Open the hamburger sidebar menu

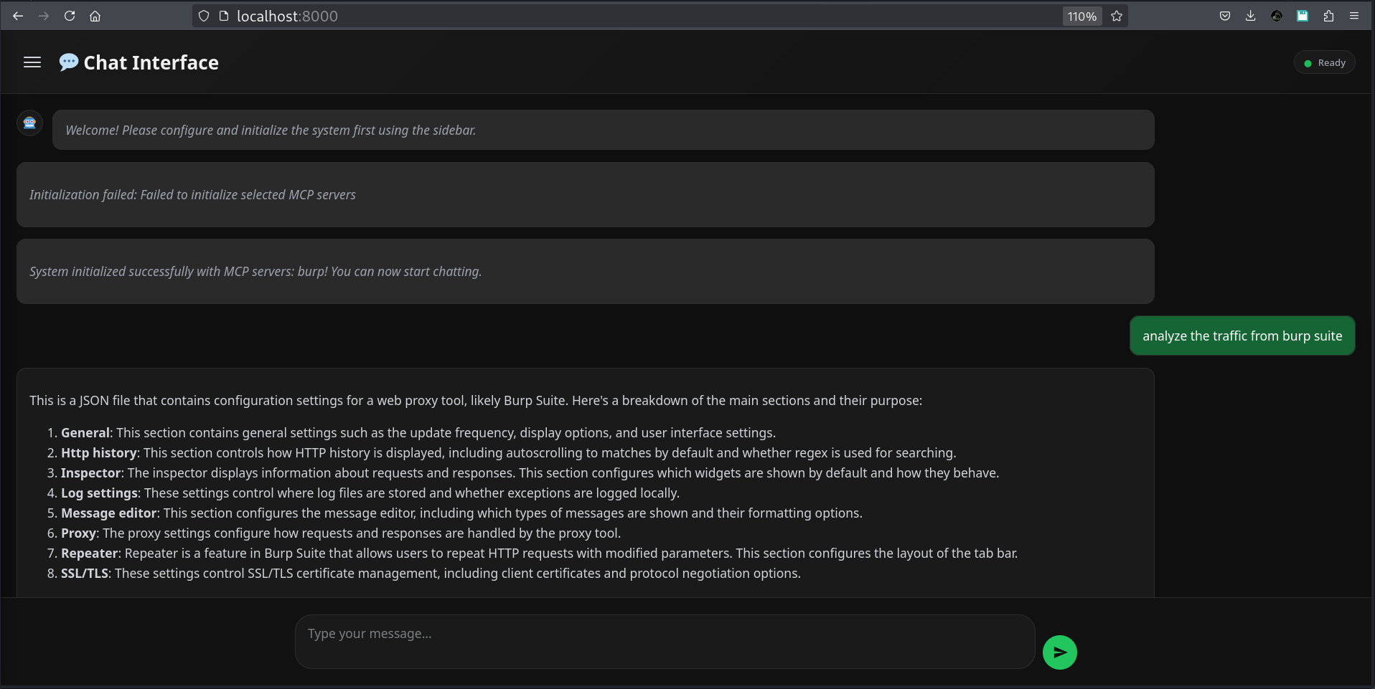pos(32,62)
